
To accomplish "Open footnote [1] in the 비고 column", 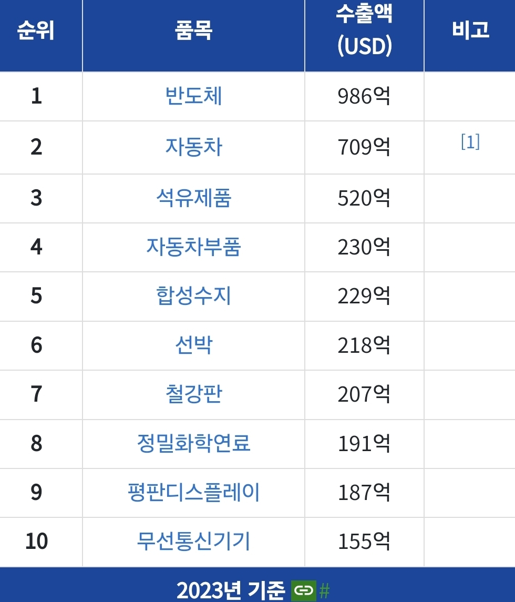I will [x=470, y=142].
